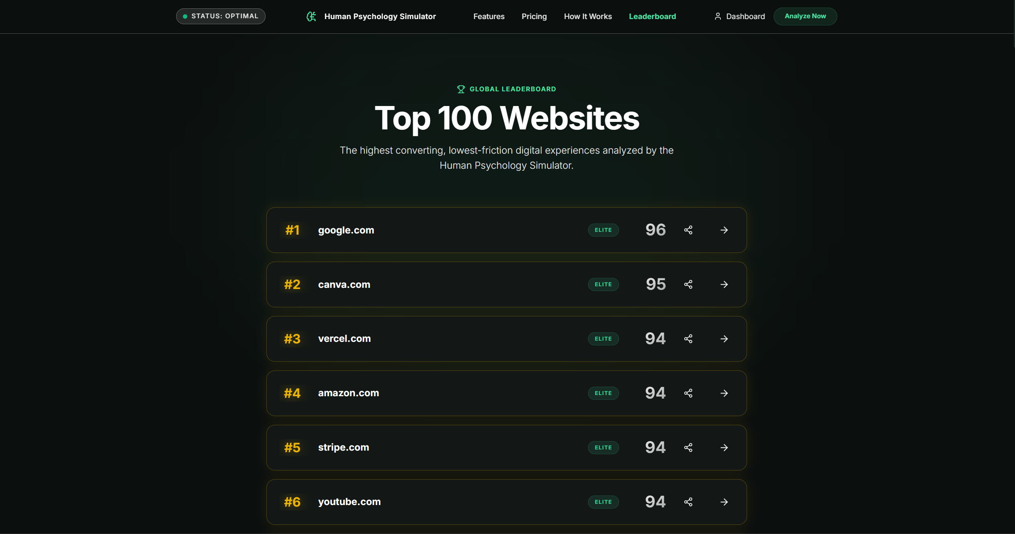Click the youtube.com domain name
Image resolution: width=1015 pixels, height=534 pixels.
point(349,502)
